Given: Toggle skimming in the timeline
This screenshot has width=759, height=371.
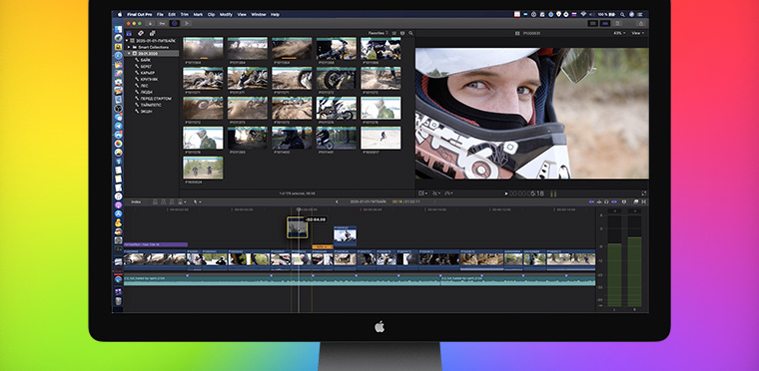Looking at the screenshot, I should [x=591, y=201].
